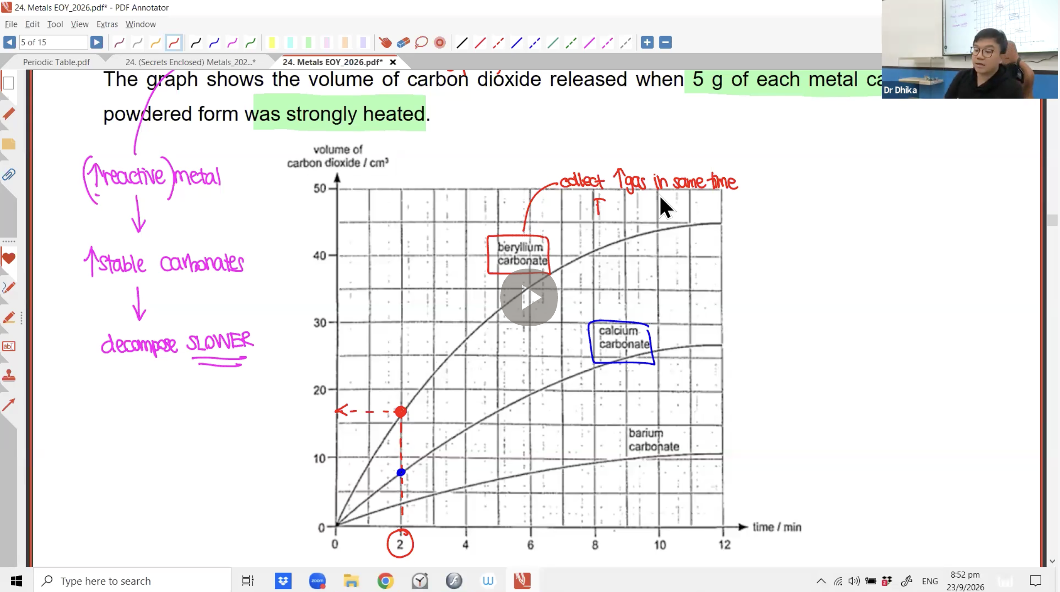1060x592 pixels.
Task: Select the hand pan tool
Action: coord(385,42)
